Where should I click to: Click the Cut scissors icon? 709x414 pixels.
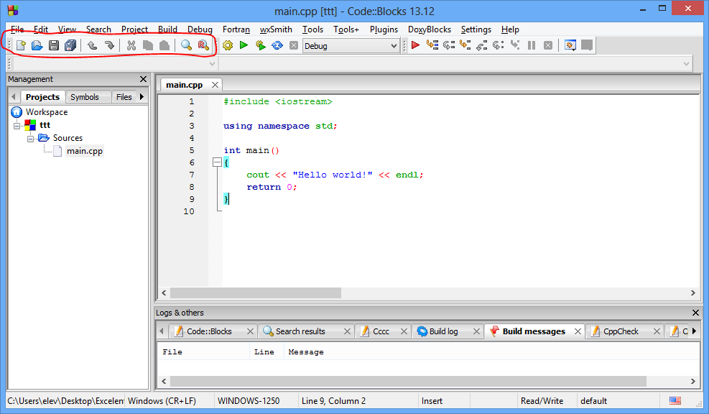click(131, 45)
